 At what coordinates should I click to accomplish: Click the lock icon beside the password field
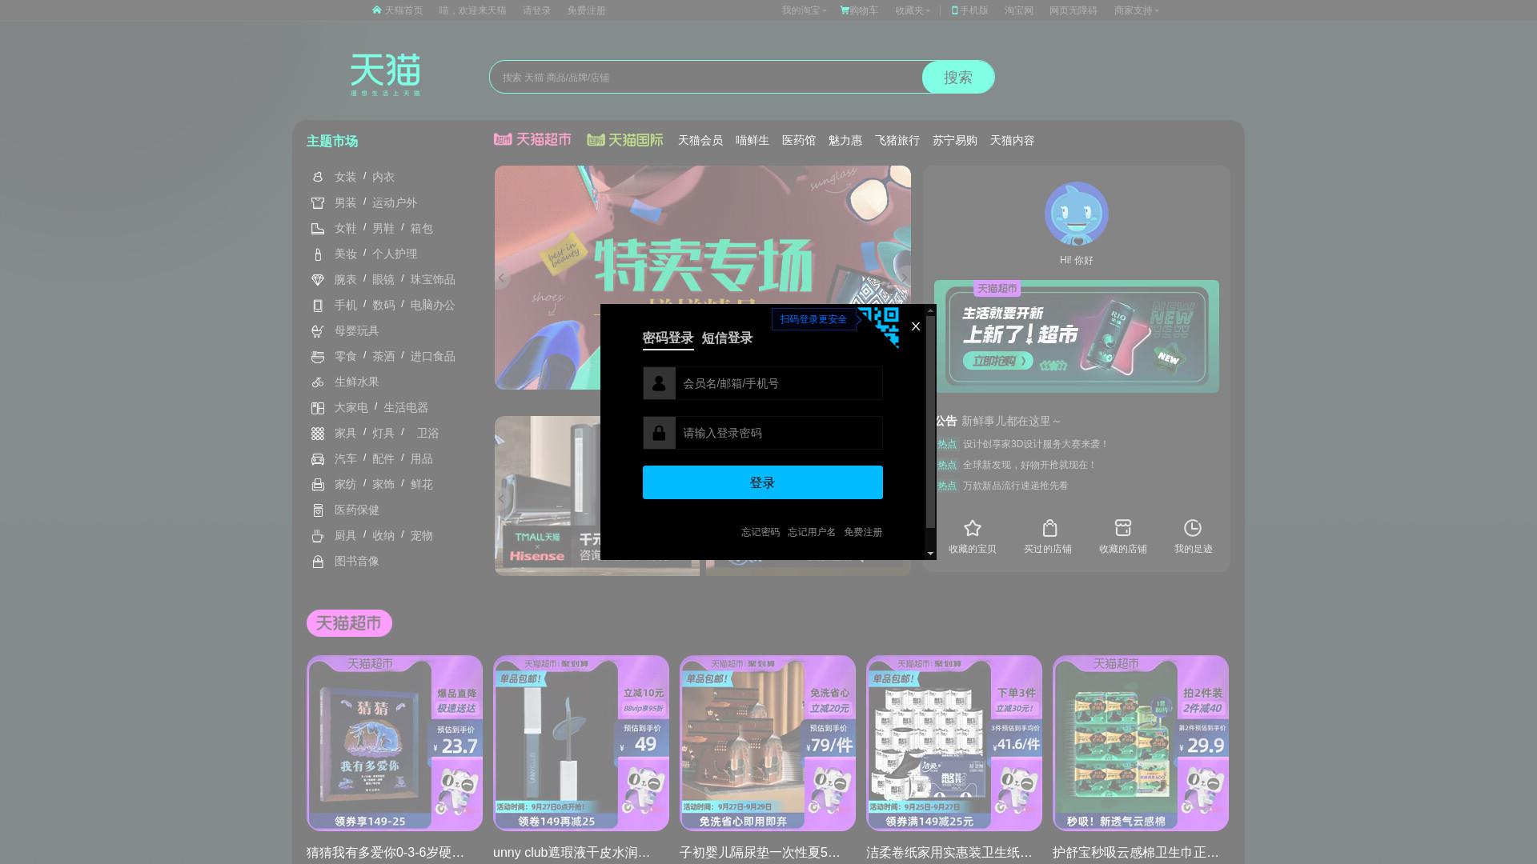(x=659, y=433)
